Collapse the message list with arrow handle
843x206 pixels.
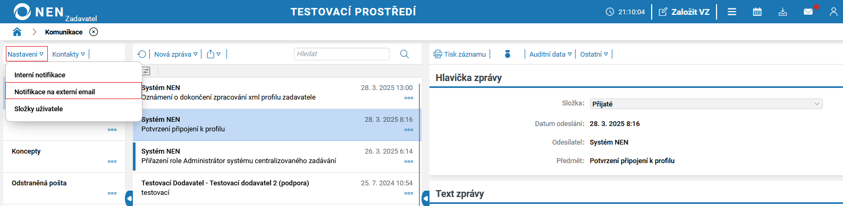click(426, 199)
